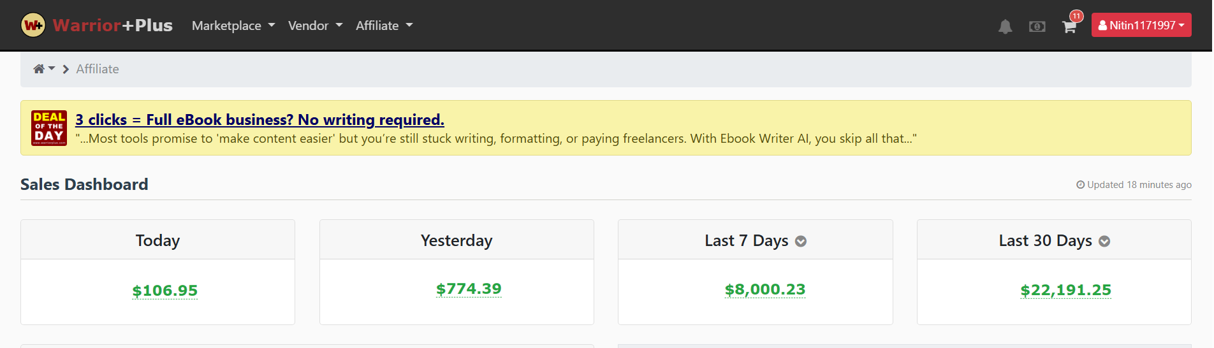Click the money wallet icon
Image resolution: width=1214 pixels, height=348 pixels.
point(1037,26)
